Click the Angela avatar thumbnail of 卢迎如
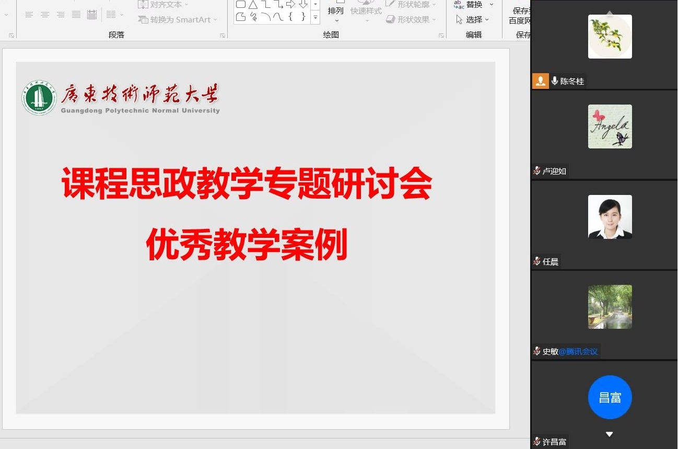The height and width of the screenshot is (449, 678). click(610, 126)
